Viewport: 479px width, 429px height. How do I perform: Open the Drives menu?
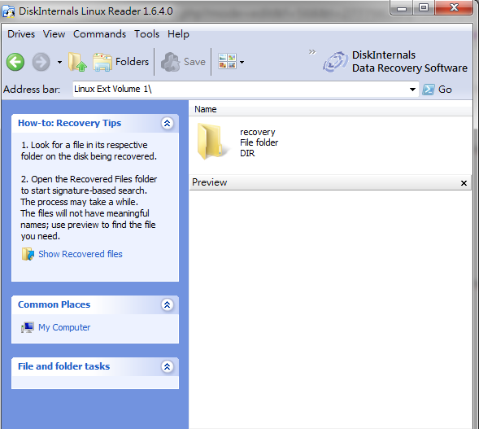tap(21, 34)
